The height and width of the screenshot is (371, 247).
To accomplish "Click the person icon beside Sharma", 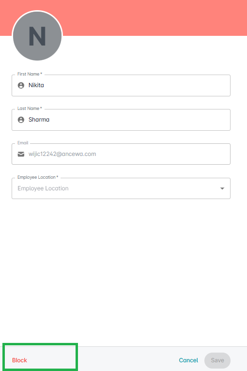I will tap(21, 120).
